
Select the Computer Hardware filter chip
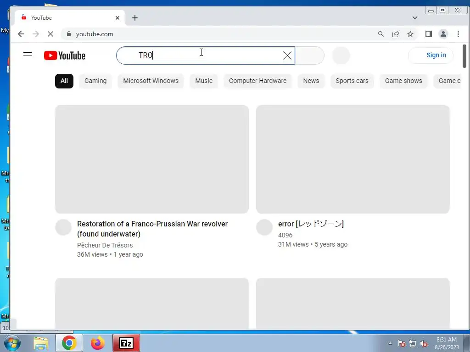coord(258,81)
